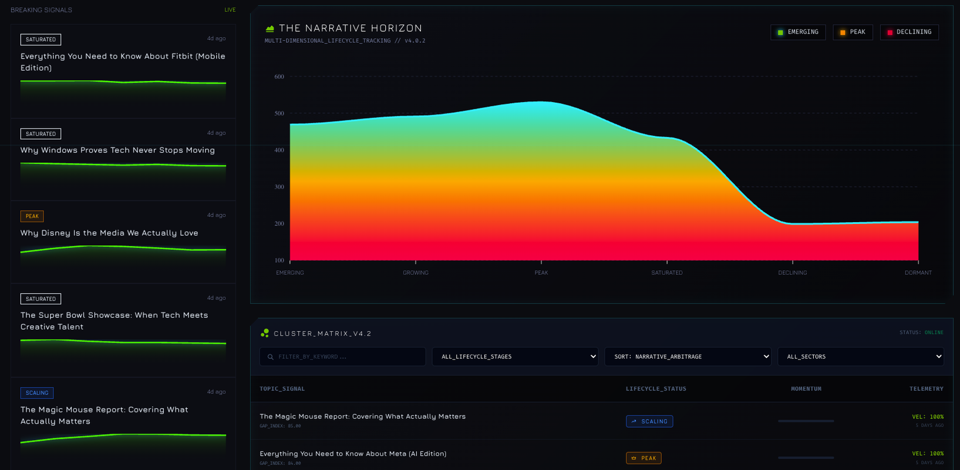Toggle the DECLINING legend filter
The height and width of the screenshot is (470, 960).
pos(910,32)
